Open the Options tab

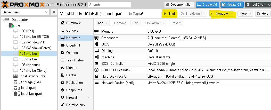tap(76, 53)
